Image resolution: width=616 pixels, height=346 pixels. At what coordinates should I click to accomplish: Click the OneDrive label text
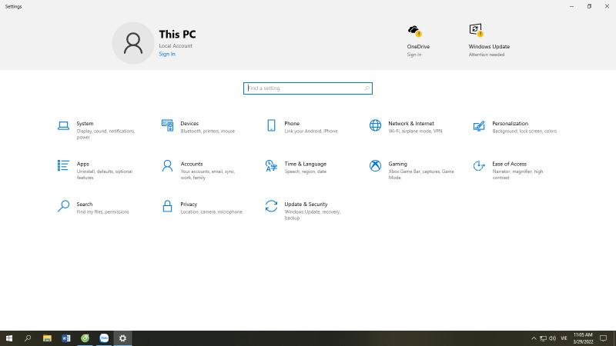tap(418, 47)
